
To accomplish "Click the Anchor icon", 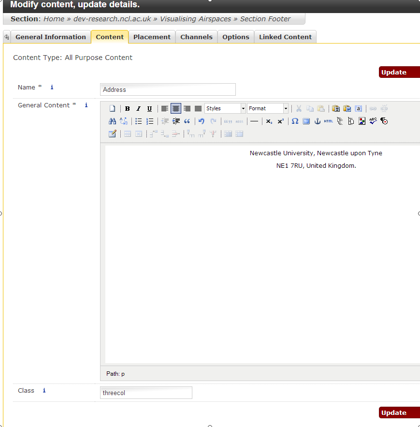I will click(x=318, y=121).
